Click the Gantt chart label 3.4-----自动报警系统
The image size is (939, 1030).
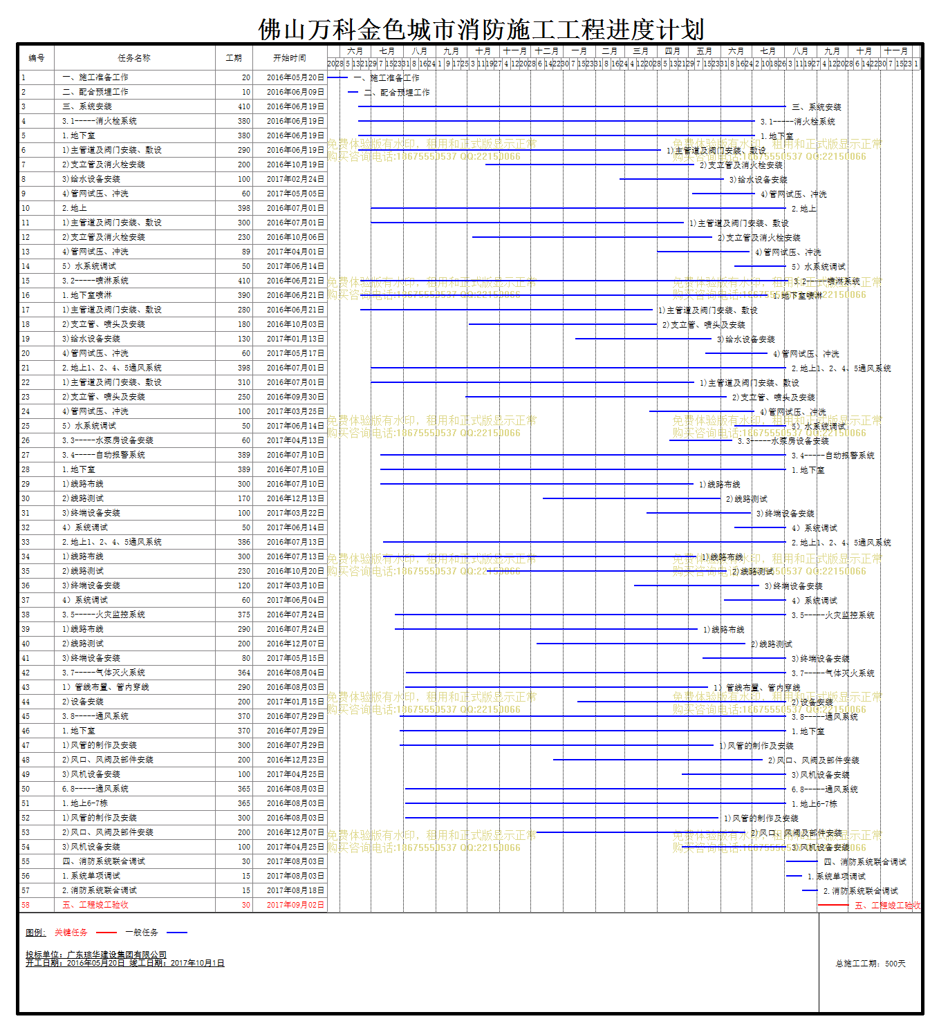pos(833,456)
